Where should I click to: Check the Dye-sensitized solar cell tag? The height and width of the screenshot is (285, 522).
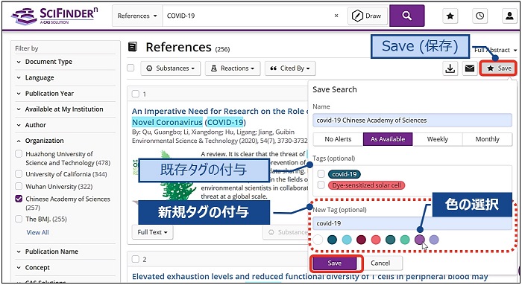pyautogui.click(x=321, y=185)
